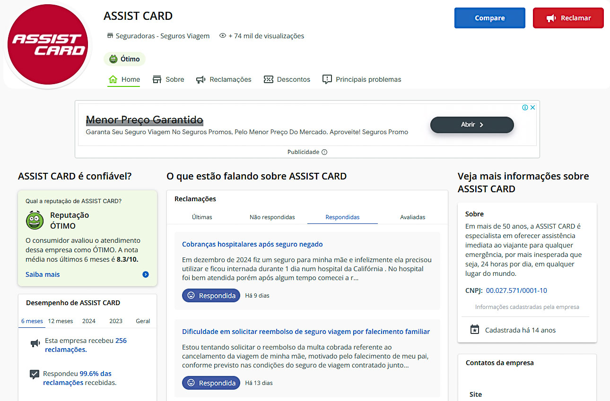Open the Home tab
This screenshot has height=401, width=610.
pos(124,79)
